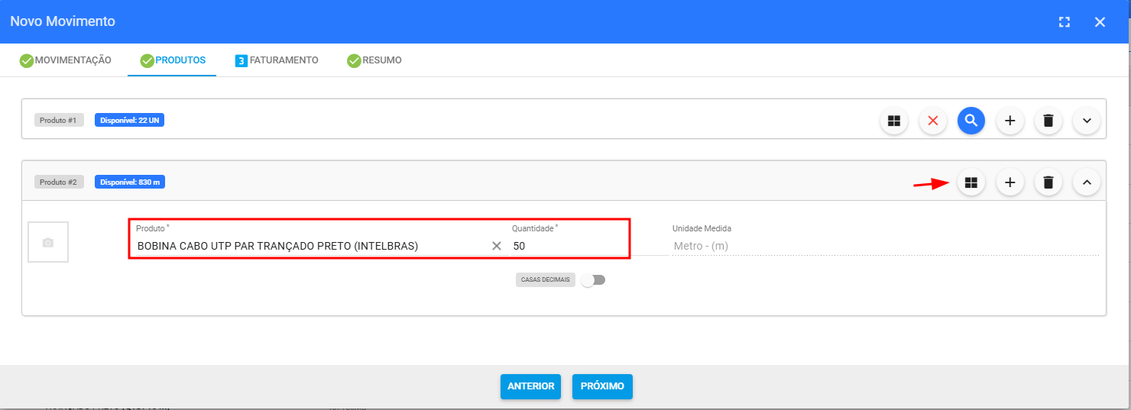The width and height of the screenshot is (1131, 410).
Task: Collapse Produto #2 with chevron up
Action: tap(1087, 182)
